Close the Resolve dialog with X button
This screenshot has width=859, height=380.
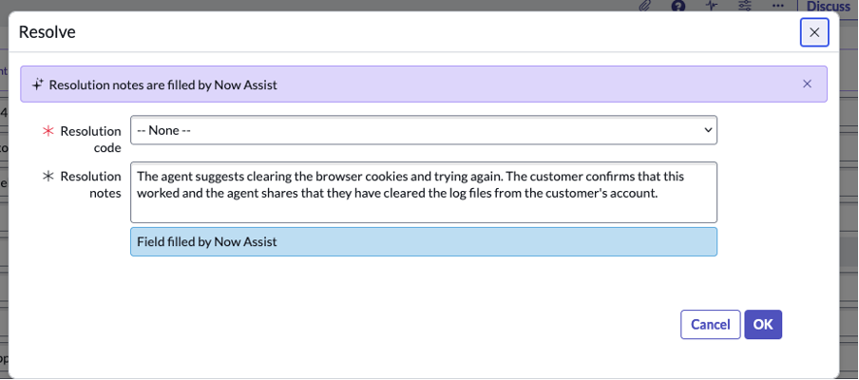click(x=814, y=32)
